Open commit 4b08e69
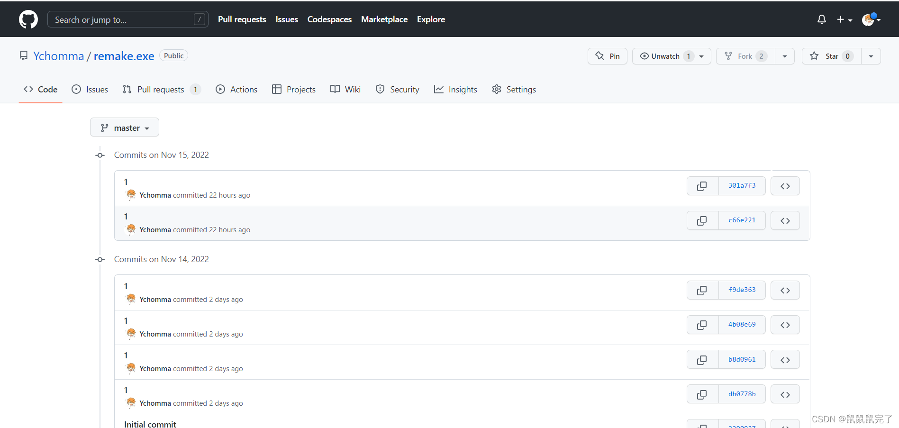The image size is (899, 428). pyautogui.click(x=742, y=325)
